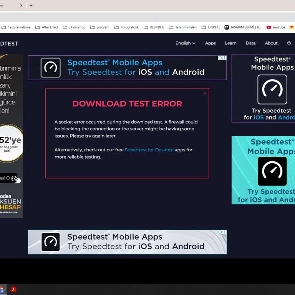Screen dimensions: 295x295
Task: Click the speedometer icon in top banner
Action: coord(51,68)
